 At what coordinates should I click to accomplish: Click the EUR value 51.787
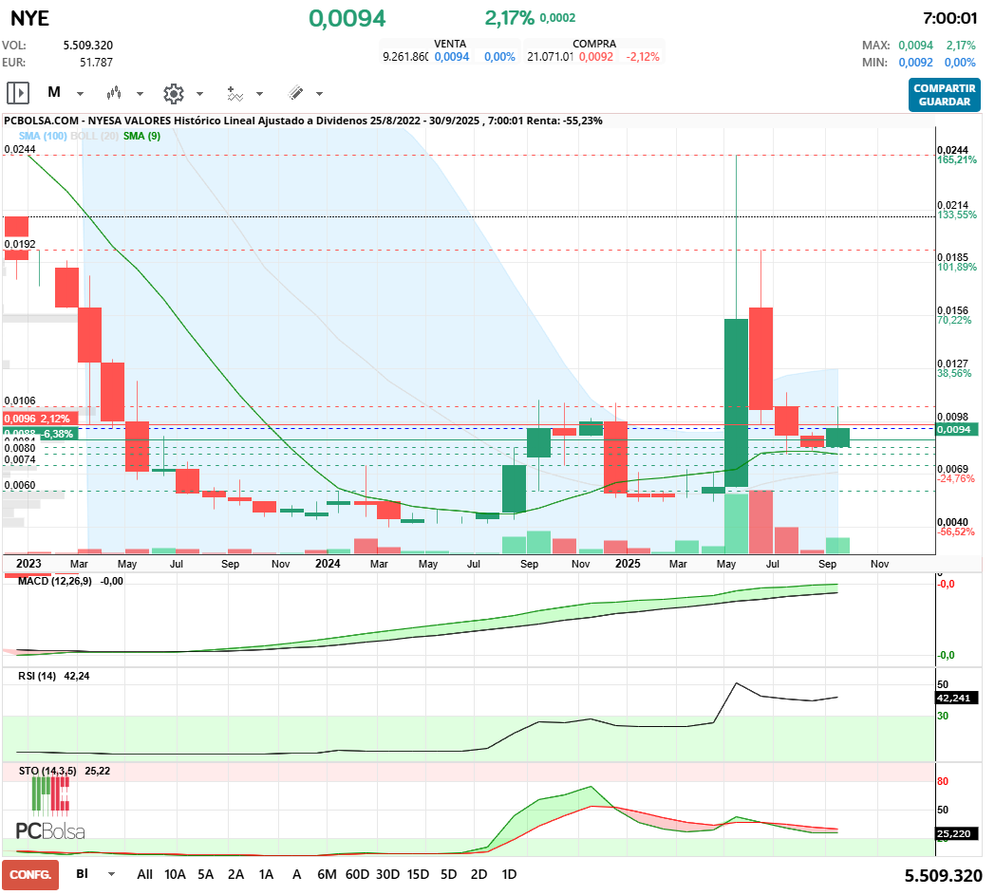pos(97,62)
